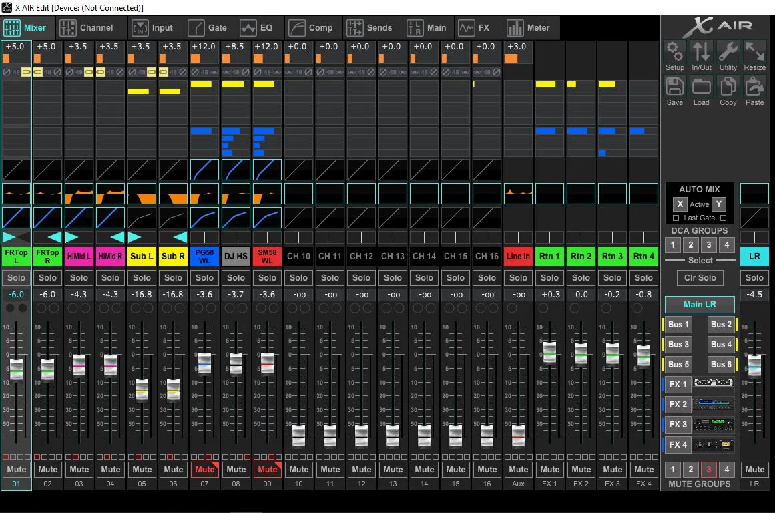Enable the Last Gate left checkbox

tap(676, 218)
